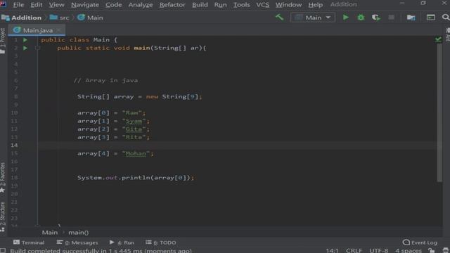Click the Debug bug icon

coord(361,18)
